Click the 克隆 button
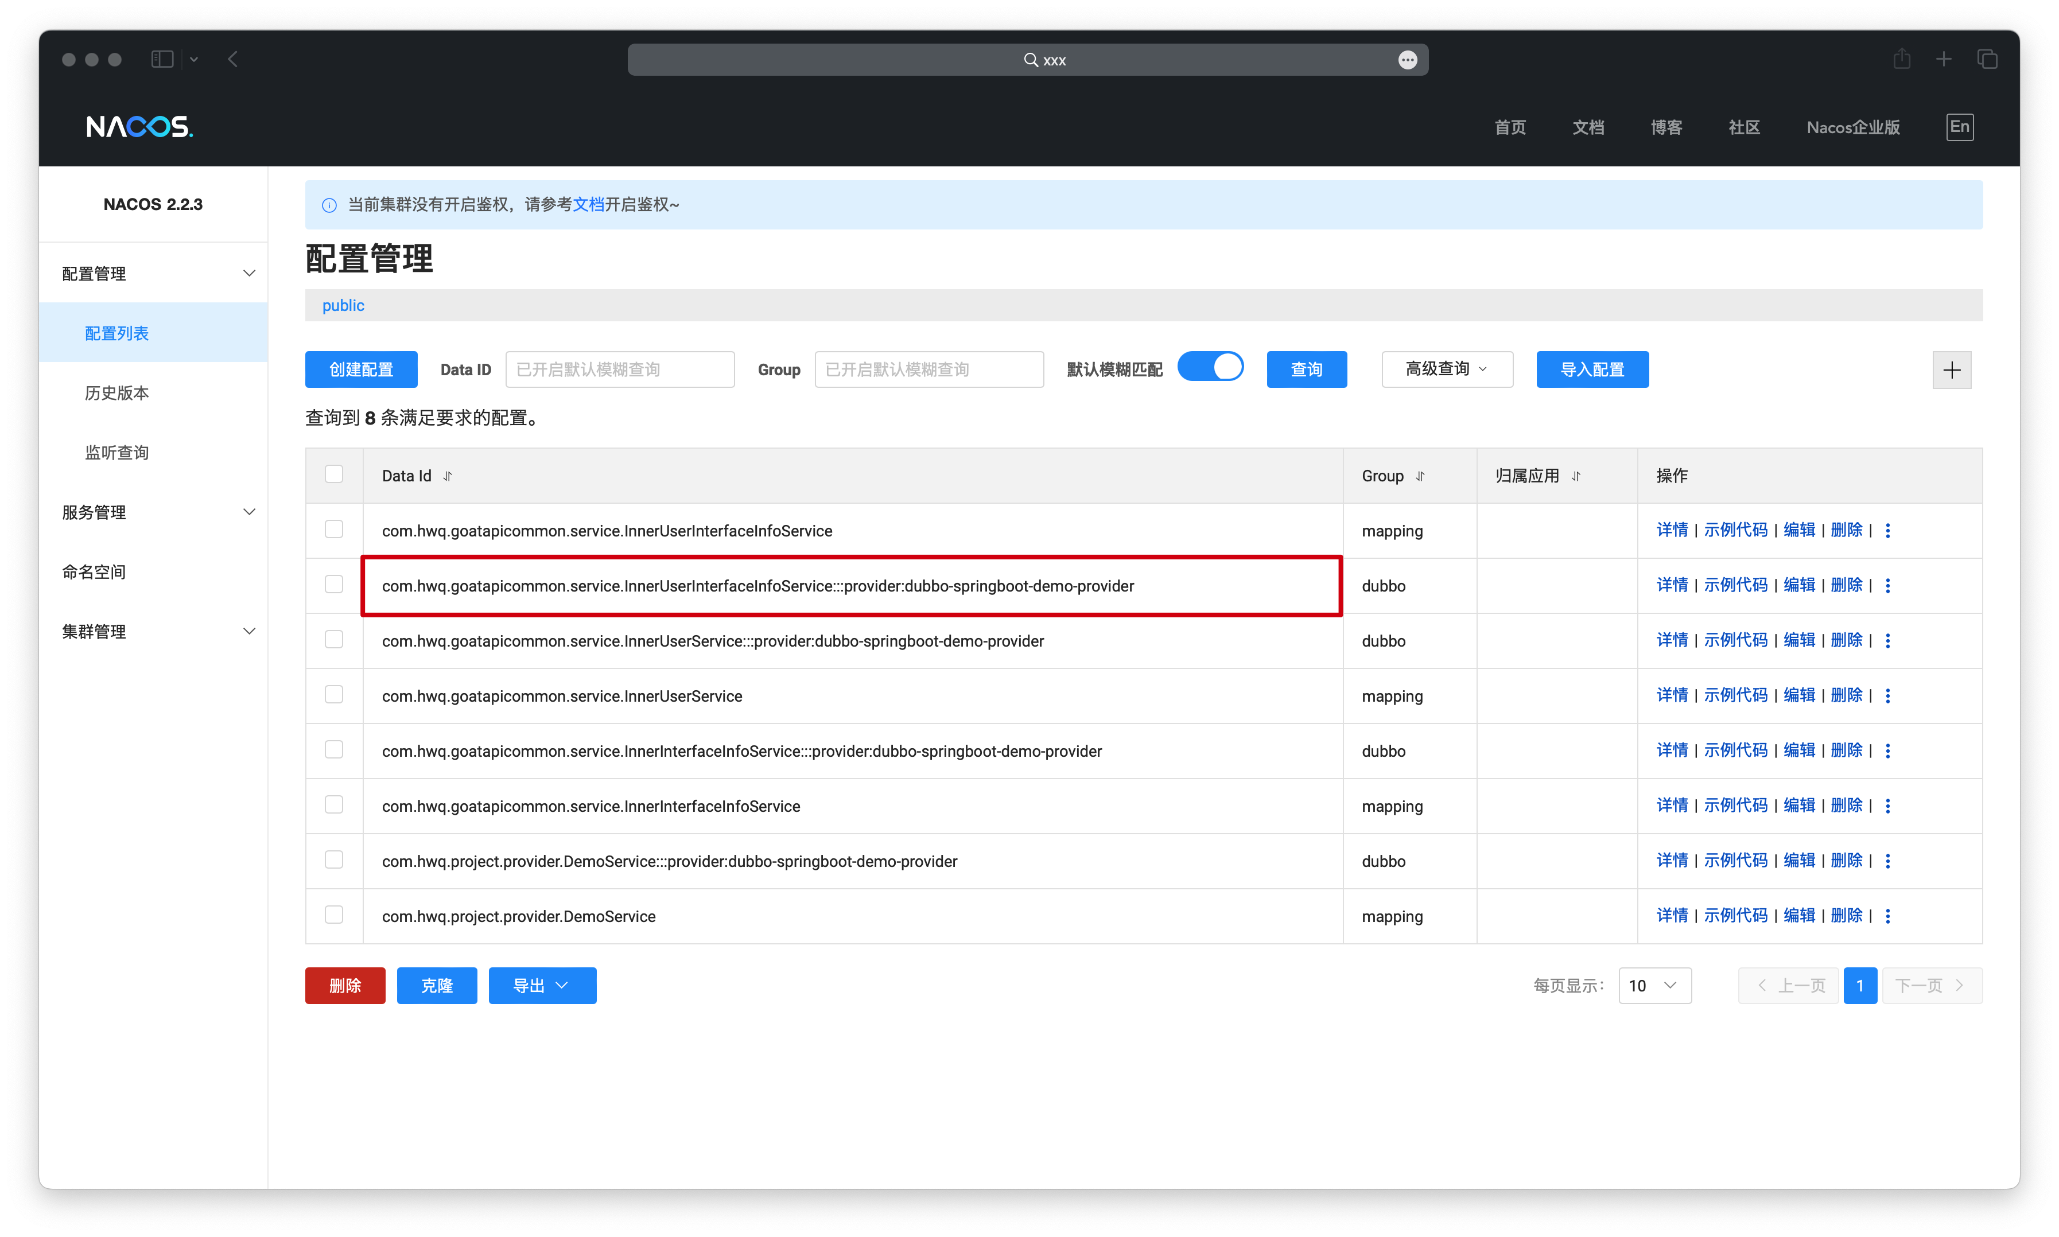The height and width of the screenshot is (1237, 2059). (437, 985)
